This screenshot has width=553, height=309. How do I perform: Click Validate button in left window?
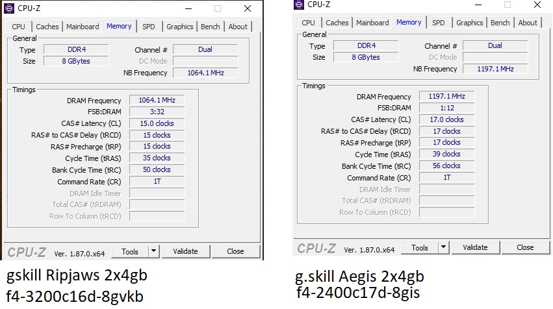pos(185,251)
